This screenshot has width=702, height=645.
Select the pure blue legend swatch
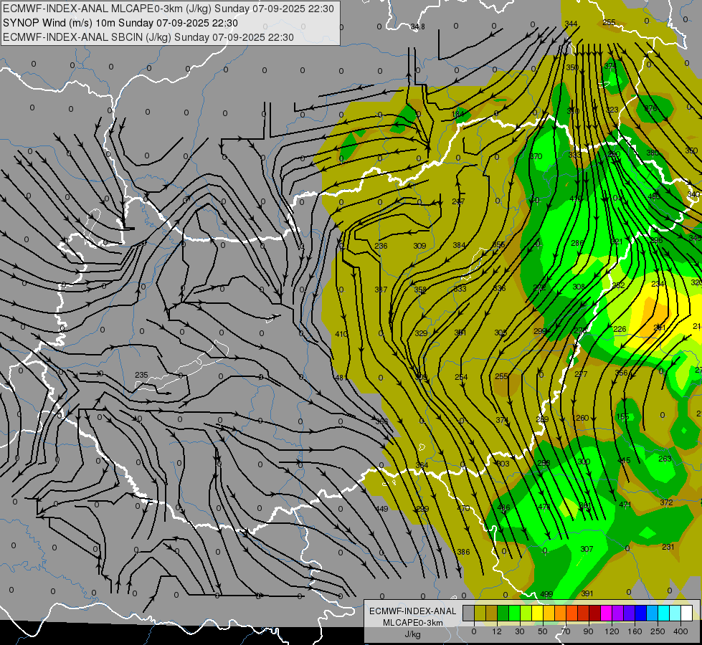(640, 613)
